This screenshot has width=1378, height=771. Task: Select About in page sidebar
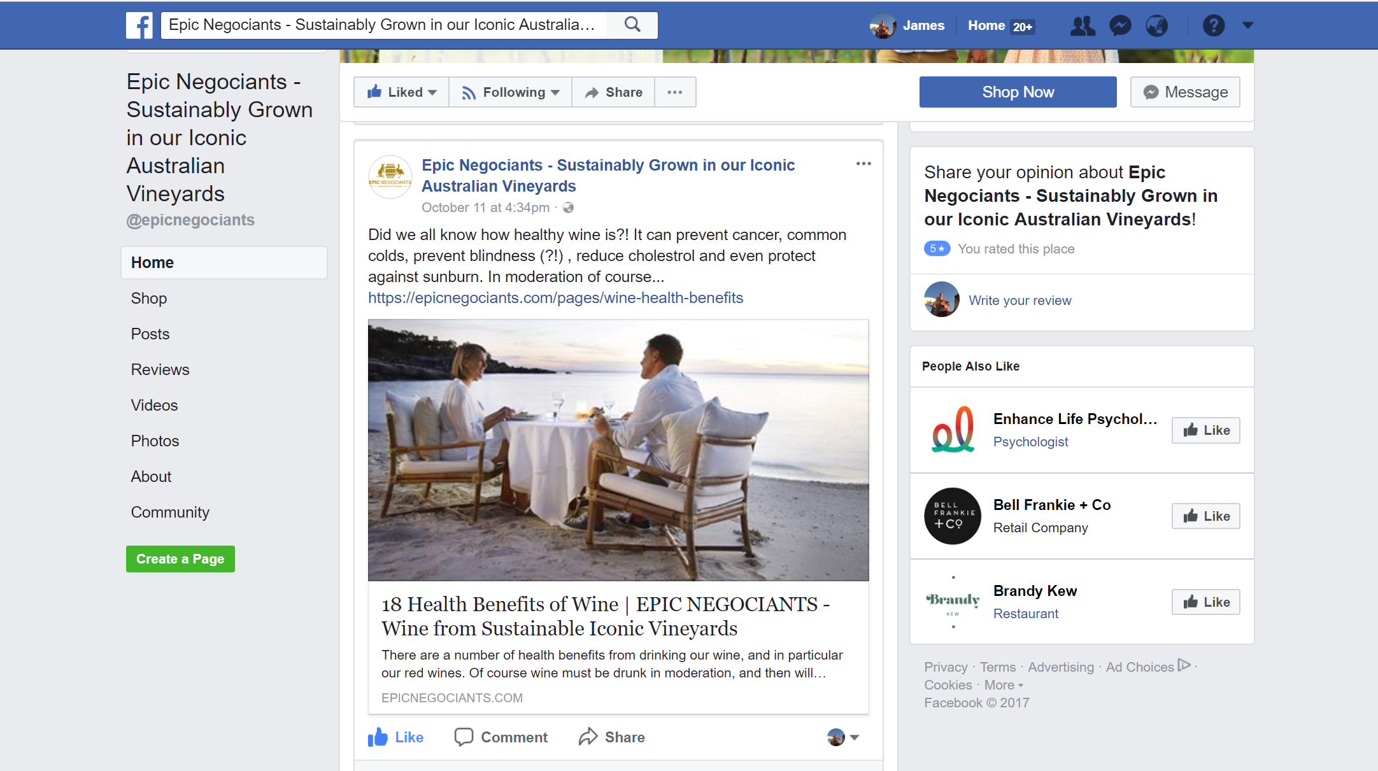tap(151, 476)
